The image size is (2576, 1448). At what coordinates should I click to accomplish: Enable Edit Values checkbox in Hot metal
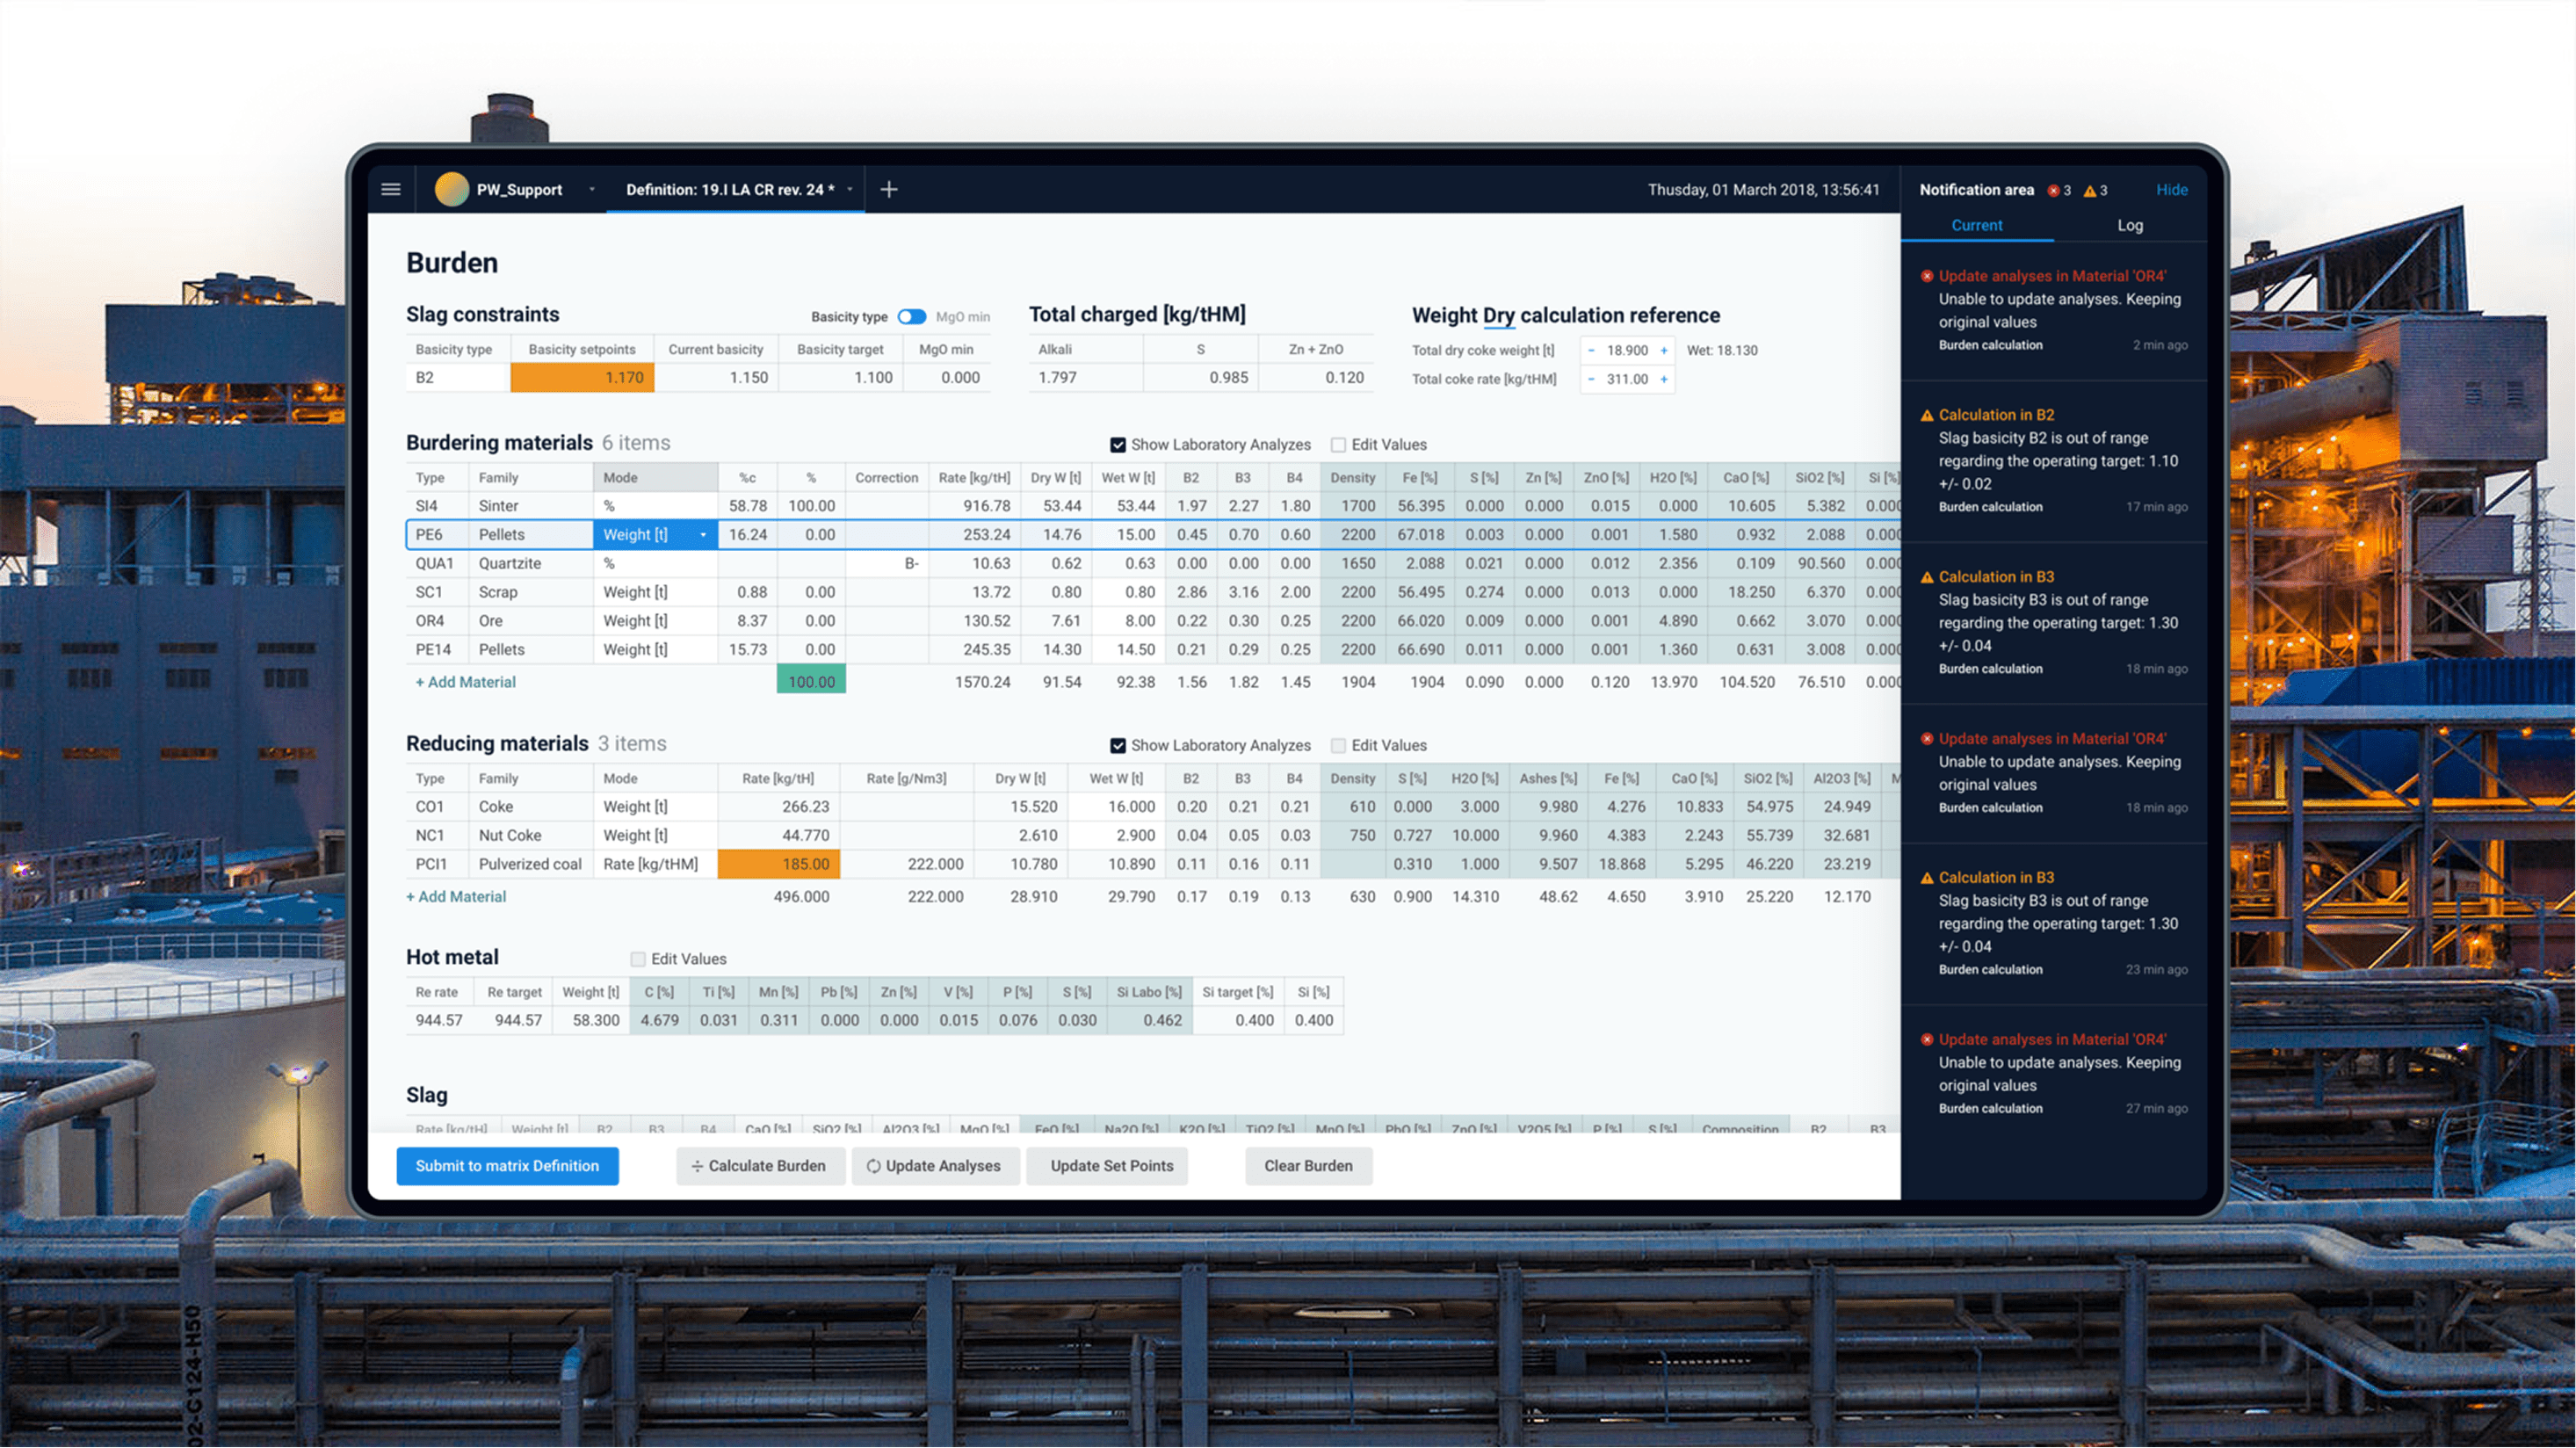(638, 959)
